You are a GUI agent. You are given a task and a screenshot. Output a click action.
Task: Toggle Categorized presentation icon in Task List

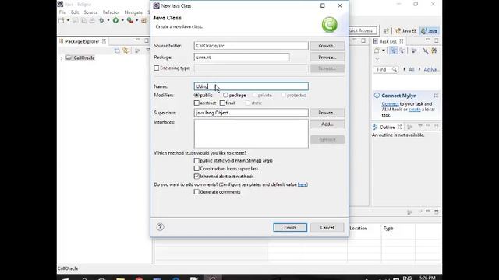click(394, 51)
